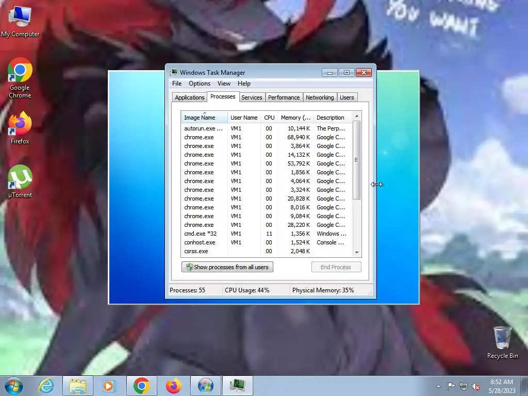The height and width of the screenshot is (396, 528).
Task: Switch to the Services tab
Action: pyautogui.click(x=252, y=97)
